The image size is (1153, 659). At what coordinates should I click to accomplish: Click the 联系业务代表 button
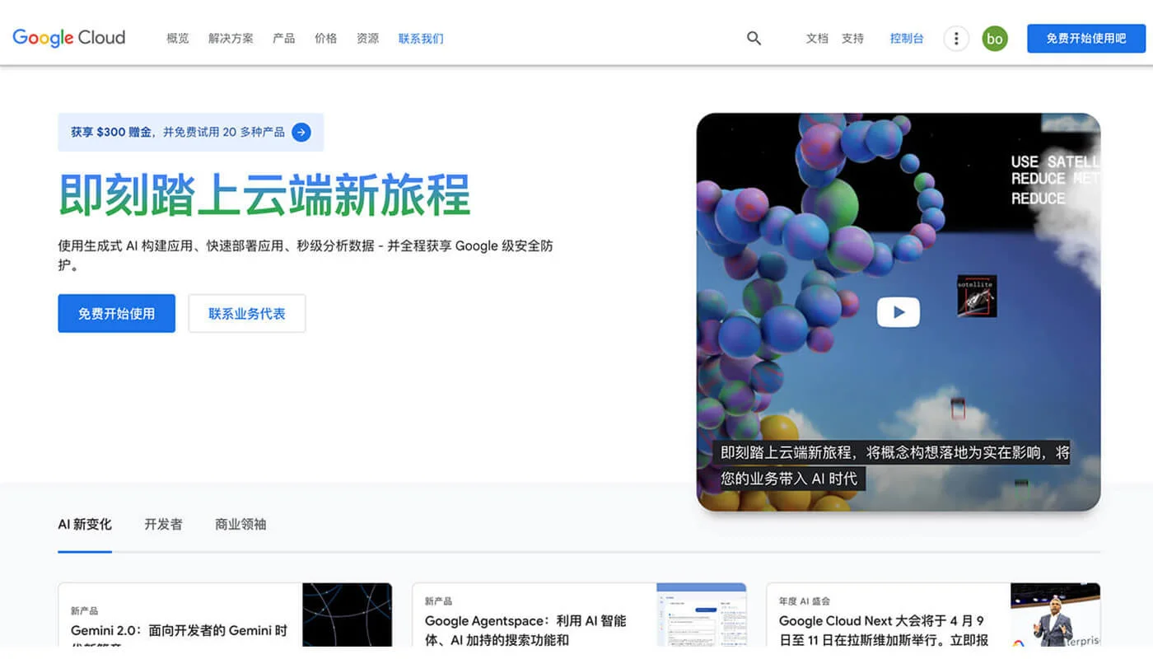pyautogui.click(x=247, y=313)
